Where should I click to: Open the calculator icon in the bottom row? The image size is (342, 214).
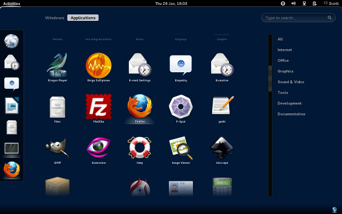click(x=222, y=187)
